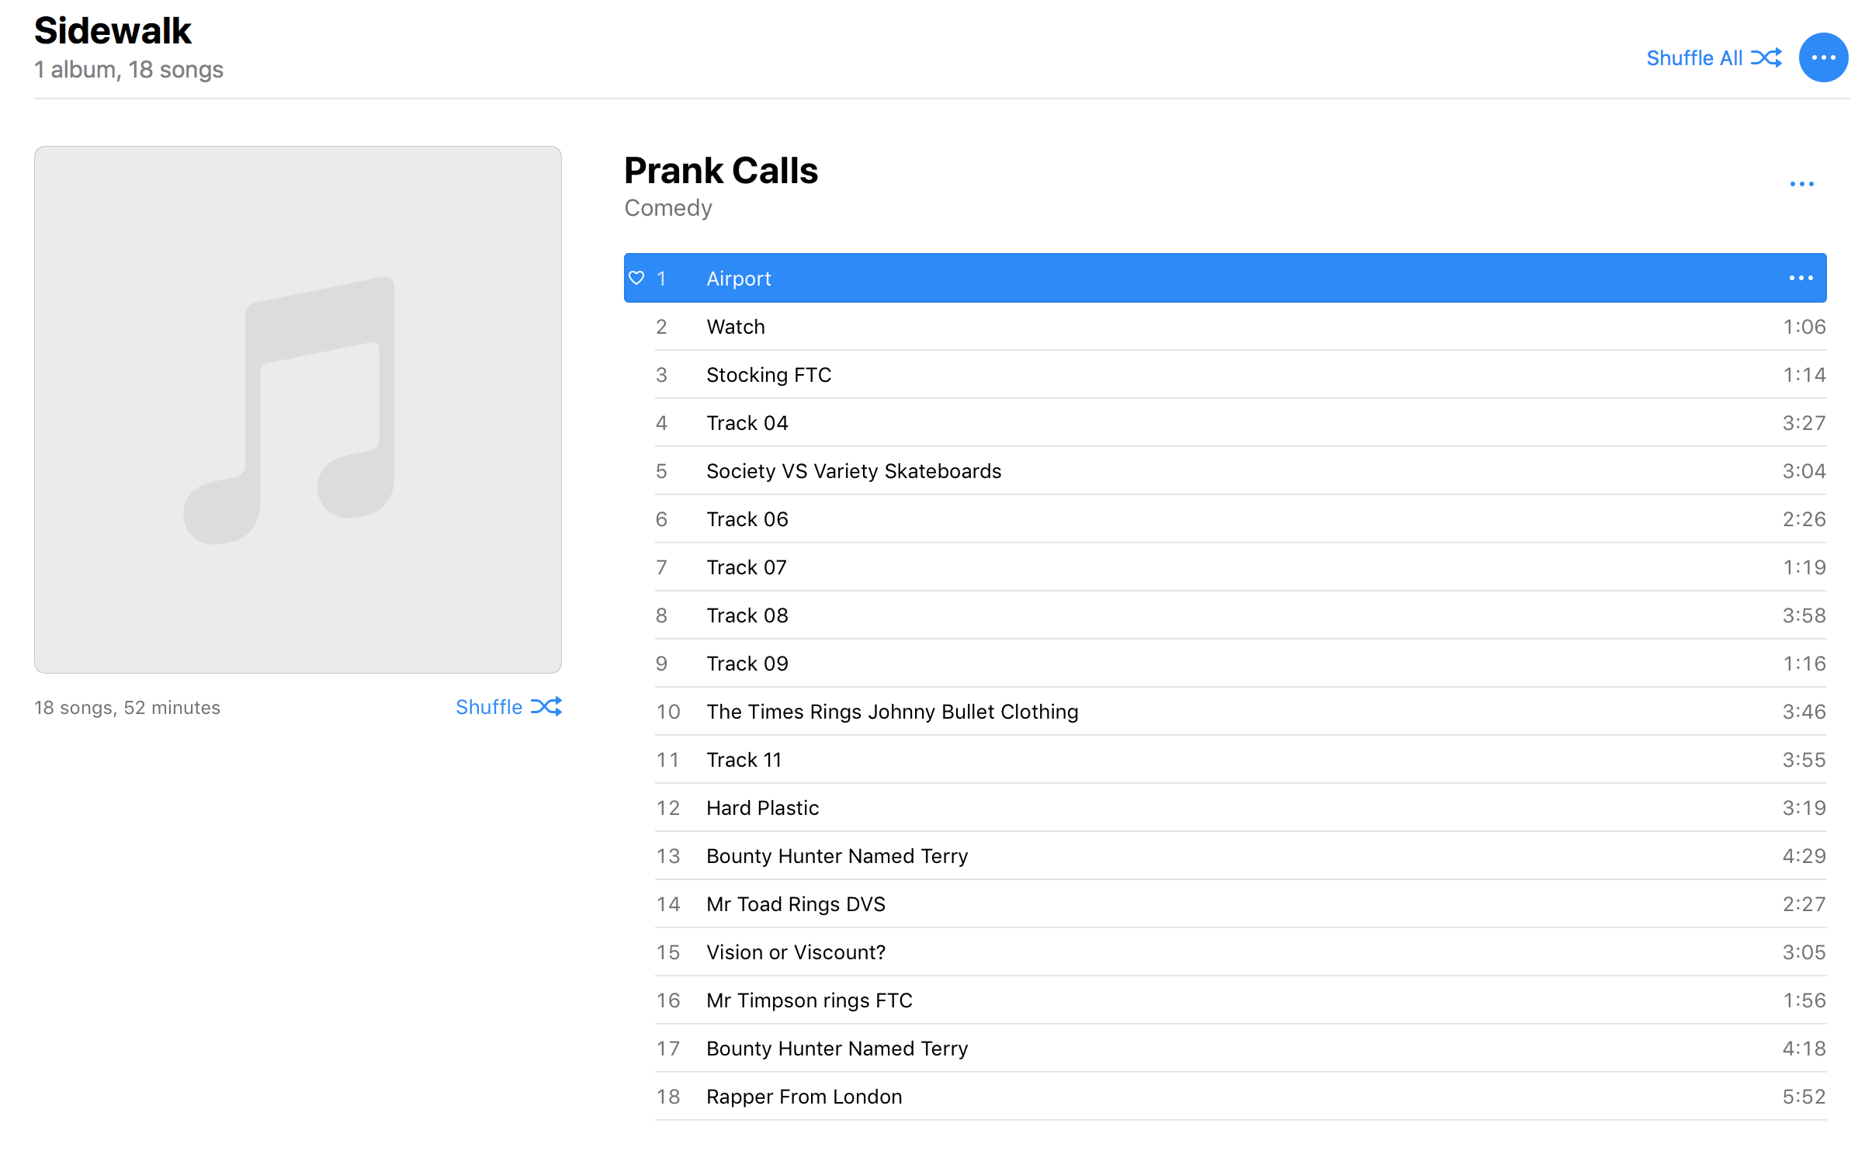1872x1175 pixels.
Task: Select the Rapper From London track
Action: coord(803,1097)
